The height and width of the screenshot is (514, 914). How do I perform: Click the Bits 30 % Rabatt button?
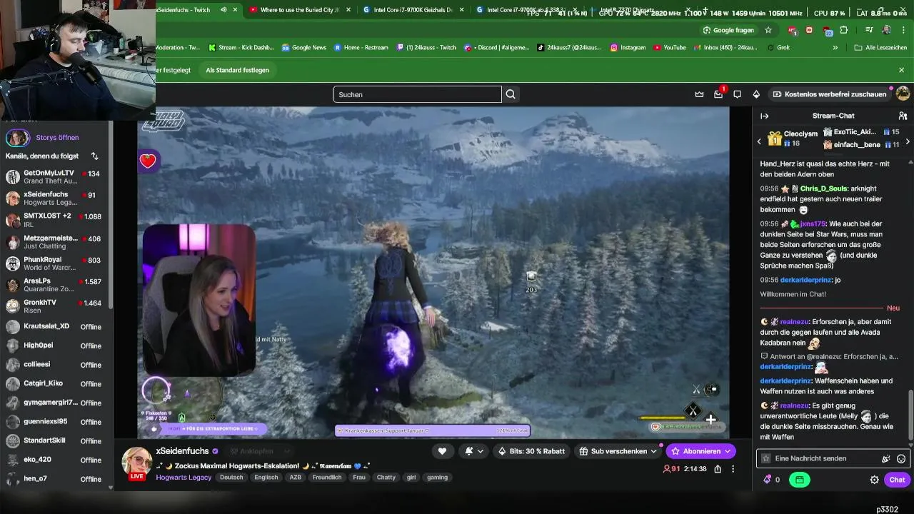(531, 451)
